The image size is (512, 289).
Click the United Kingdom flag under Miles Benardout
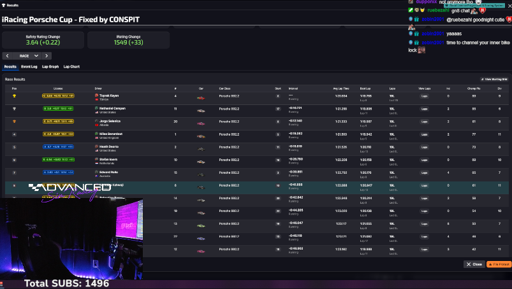[97, 138]
